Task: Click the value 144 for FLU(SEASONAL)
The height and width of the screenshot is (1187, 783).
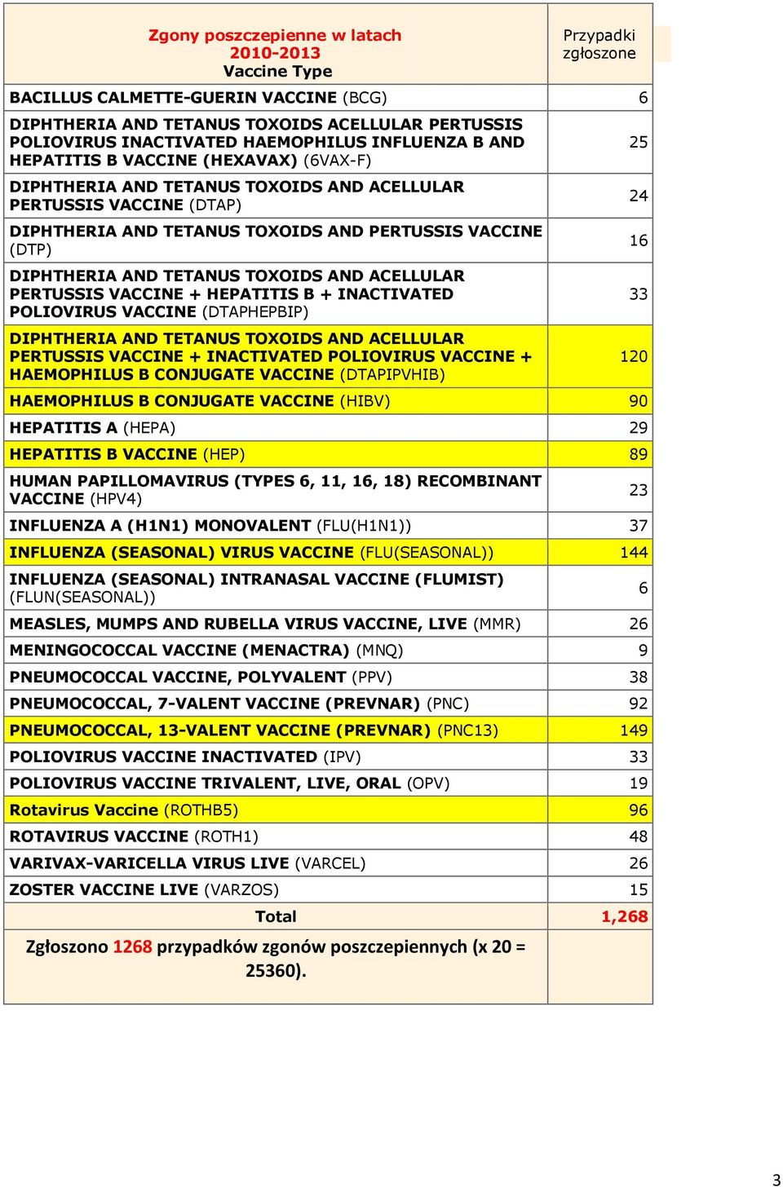Action: pyautogui.click(x=634, y=553)
